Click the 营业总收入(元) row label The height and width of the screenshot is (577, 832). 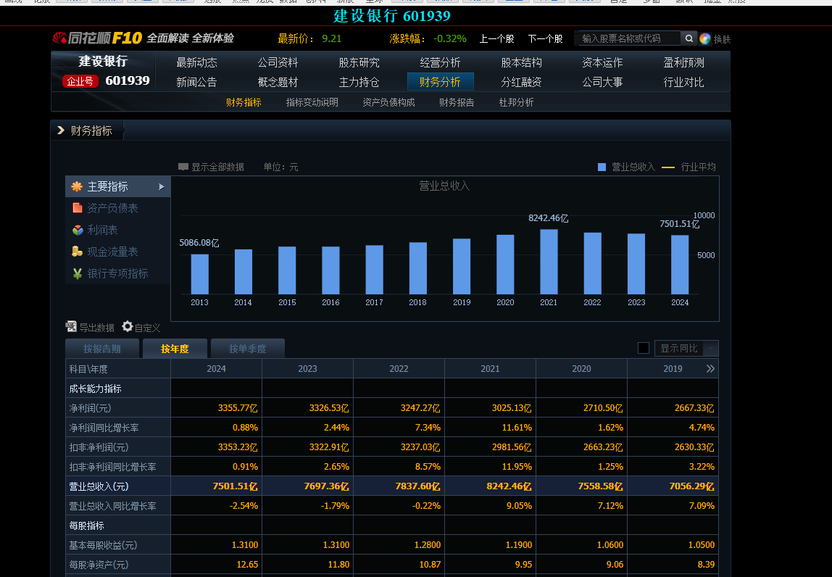pos(99,486)
